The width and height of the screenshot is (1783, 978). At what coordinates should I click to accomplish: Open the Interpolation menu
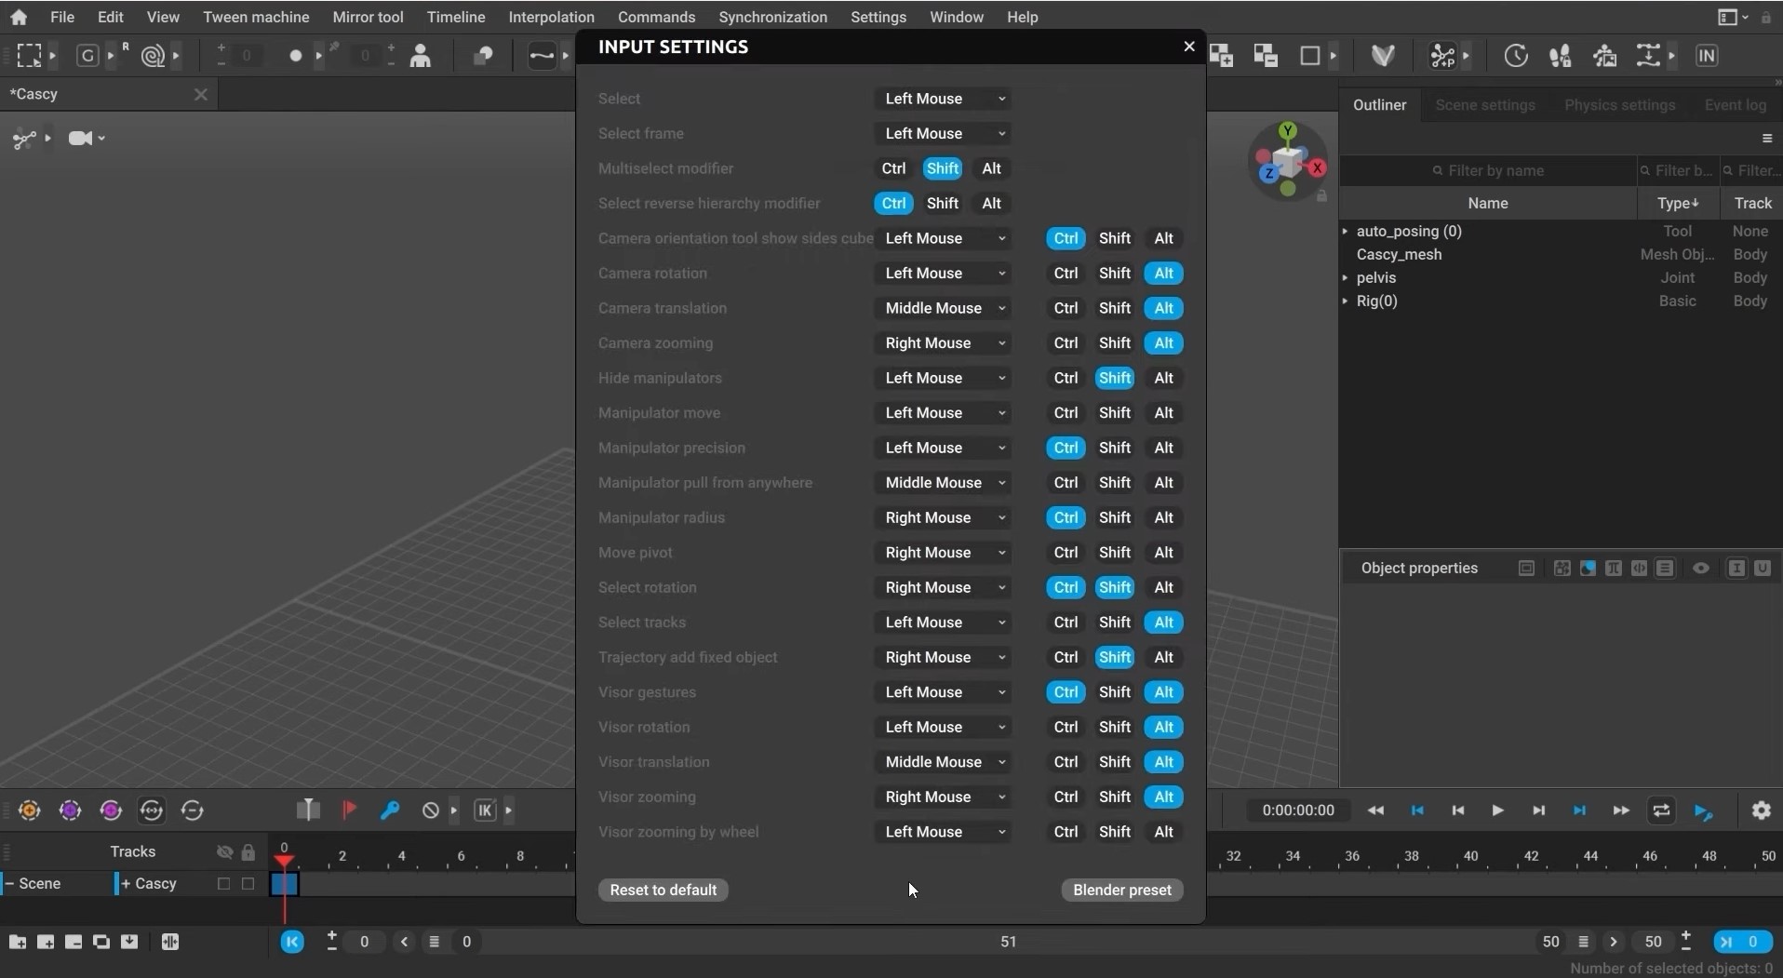pyautogui.click(x=551, y=17)
